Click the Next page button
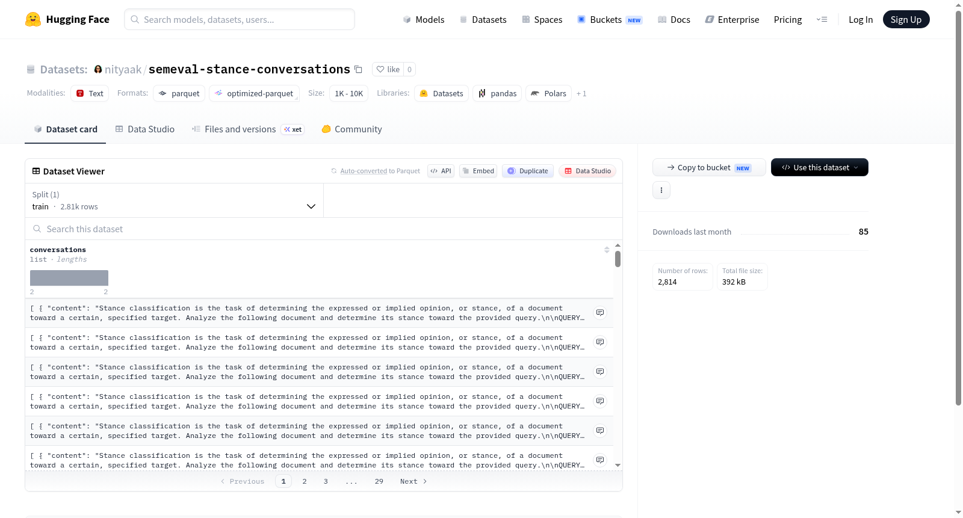This screenshot has height=518, width=963. [413, 481]
